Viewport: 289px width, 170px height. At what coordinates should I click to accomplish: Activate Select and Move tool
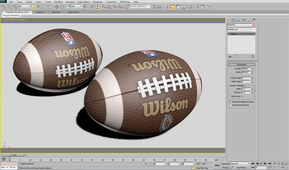[x=56, y=7]
